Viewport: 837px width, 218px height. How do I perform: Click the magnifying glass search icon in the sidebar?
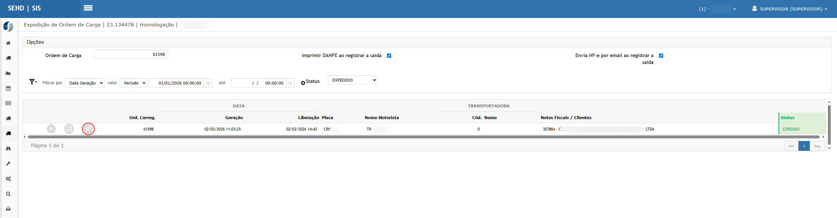click(x=9, y=194)
